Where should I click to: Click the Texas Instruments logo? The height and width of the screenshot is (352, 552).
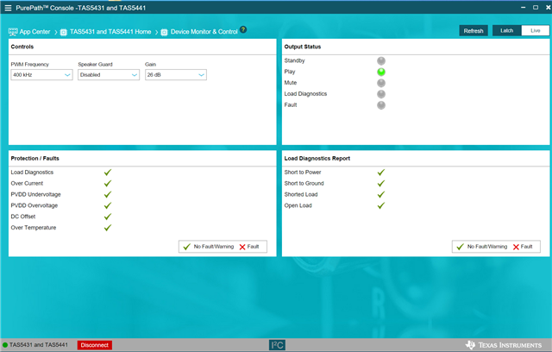[x=504, y=345]
